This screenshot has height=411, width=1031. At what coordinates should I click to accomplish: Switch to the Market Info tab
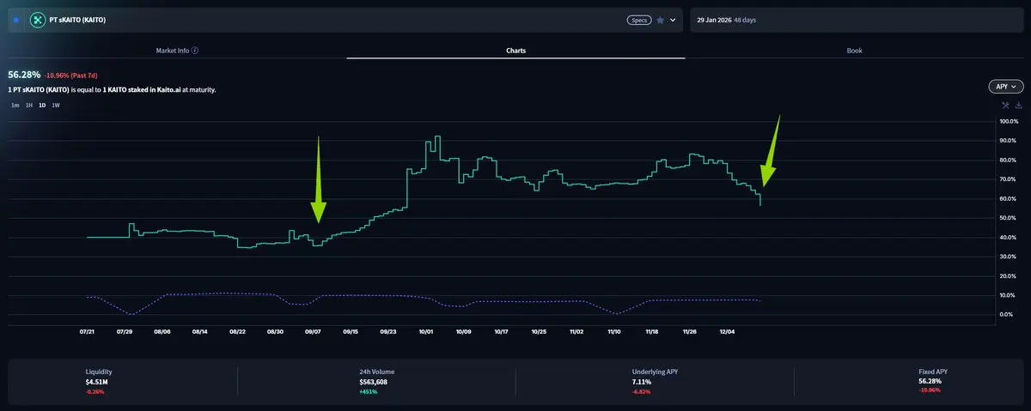[x=176, y=51]
